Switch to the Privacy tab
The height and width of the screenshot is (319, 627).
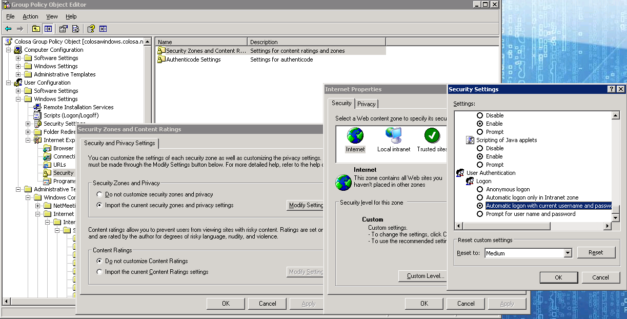(x=366, y=104)
